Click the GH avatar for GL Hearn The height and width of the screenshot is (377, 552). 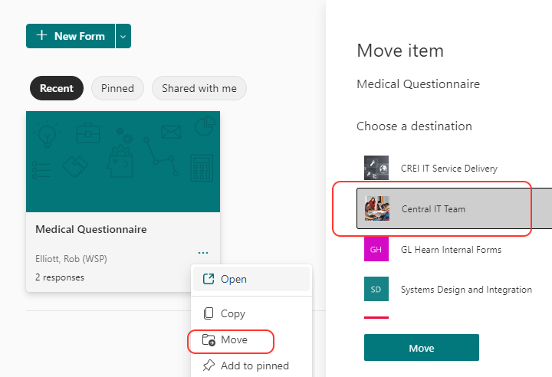coord(376,249)
